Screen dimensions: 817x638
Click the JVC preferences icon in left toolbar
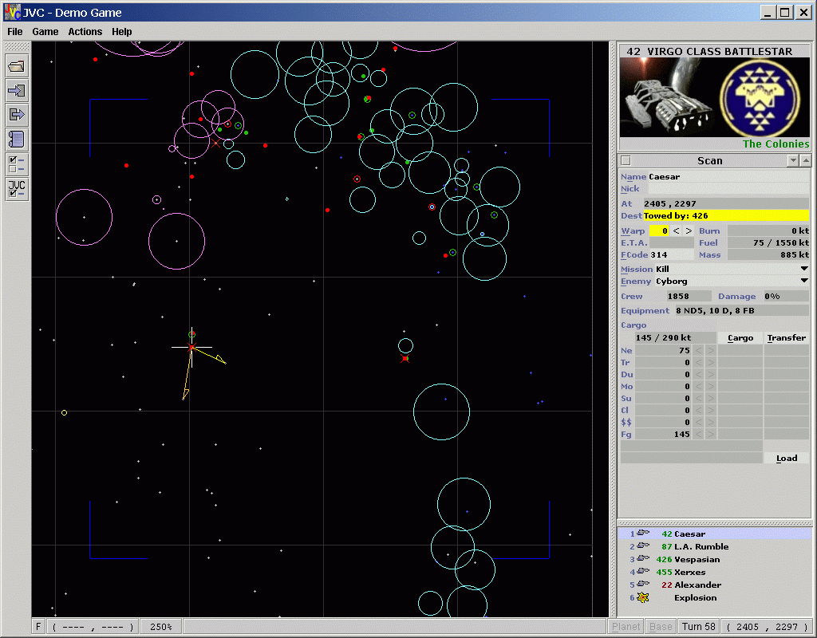(17, 189)
